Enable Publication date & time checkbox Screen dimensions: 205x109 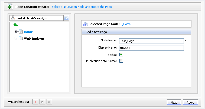[121, 61]
